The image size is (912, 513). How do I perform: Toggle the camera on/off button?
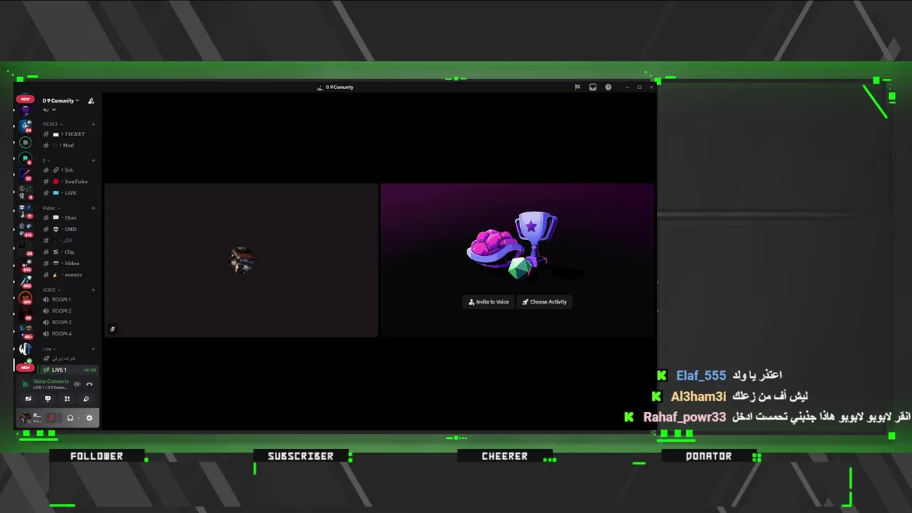[x=28, y=399]
